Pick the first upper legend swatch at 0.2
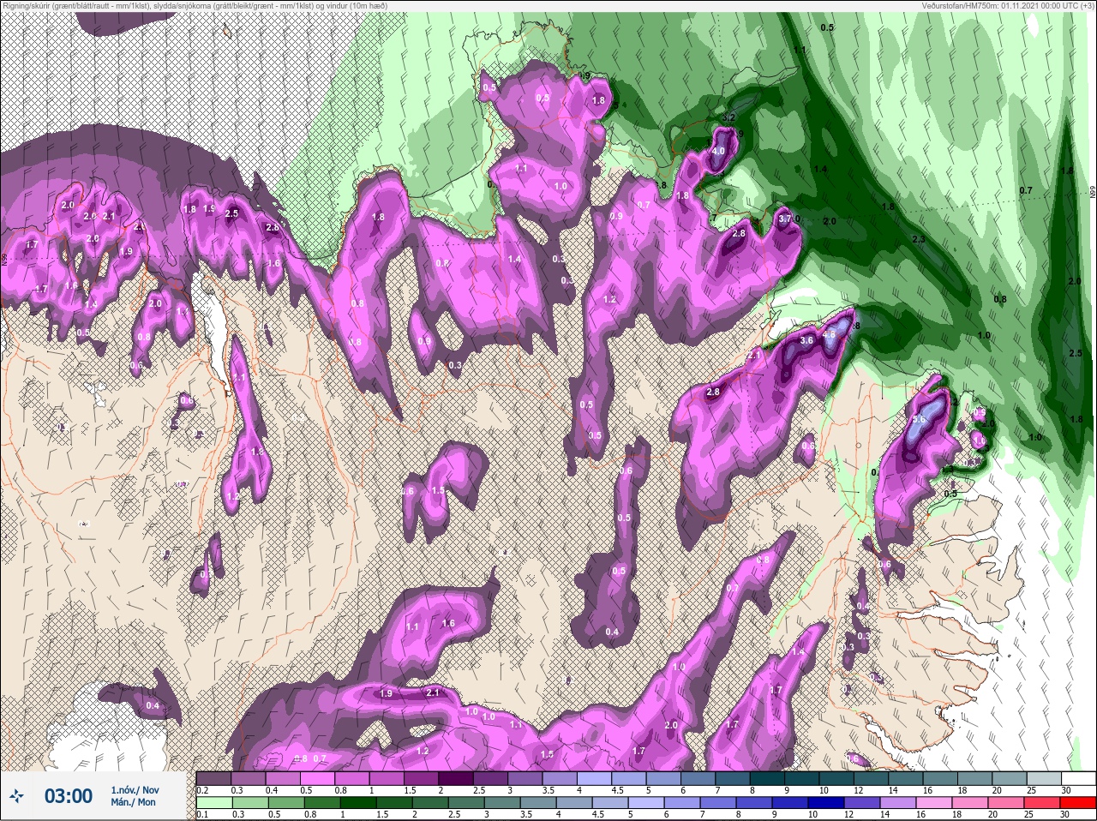 (213, 778)
